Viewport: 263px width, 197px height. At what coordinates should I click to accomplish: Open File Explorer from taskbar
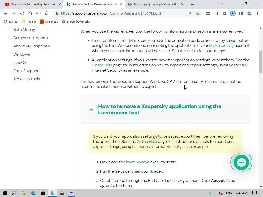(24, 193)
